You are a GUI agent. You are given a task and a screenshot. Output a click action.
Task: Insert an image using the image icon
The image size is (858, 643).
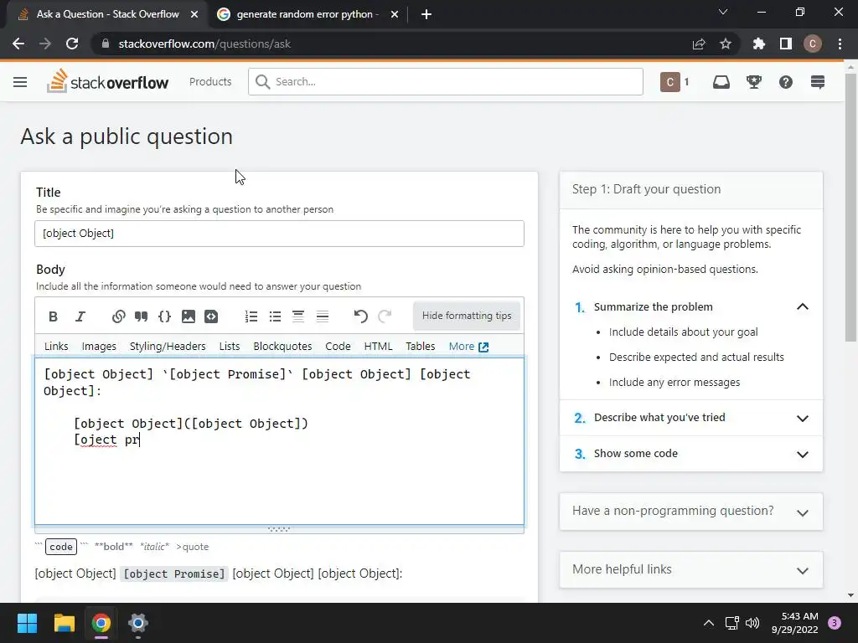point(189,316)
